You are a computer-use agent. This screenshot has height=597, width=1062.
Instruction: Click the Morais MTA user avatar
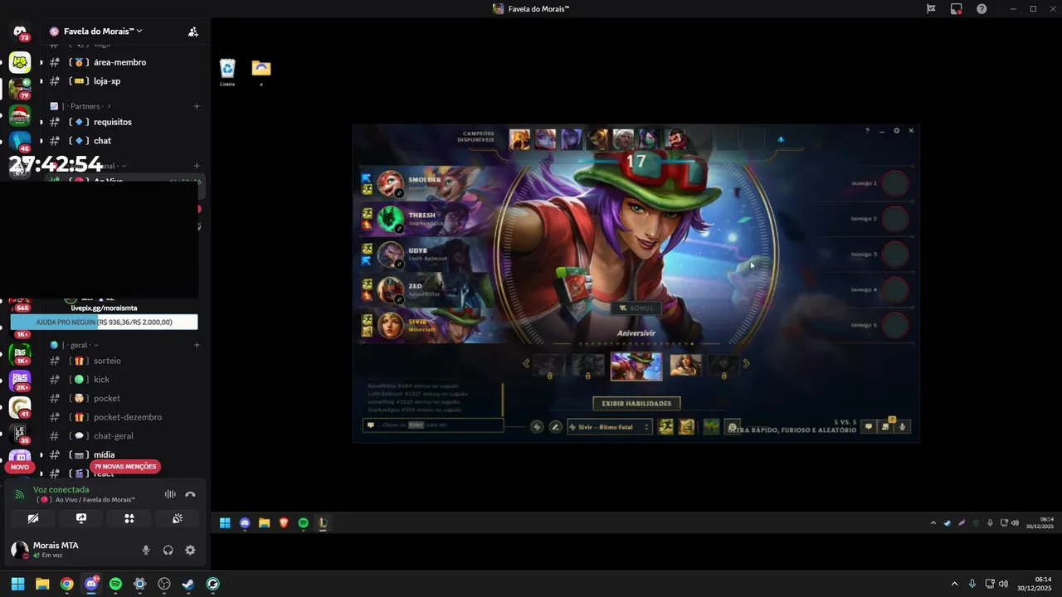(20, 549)
